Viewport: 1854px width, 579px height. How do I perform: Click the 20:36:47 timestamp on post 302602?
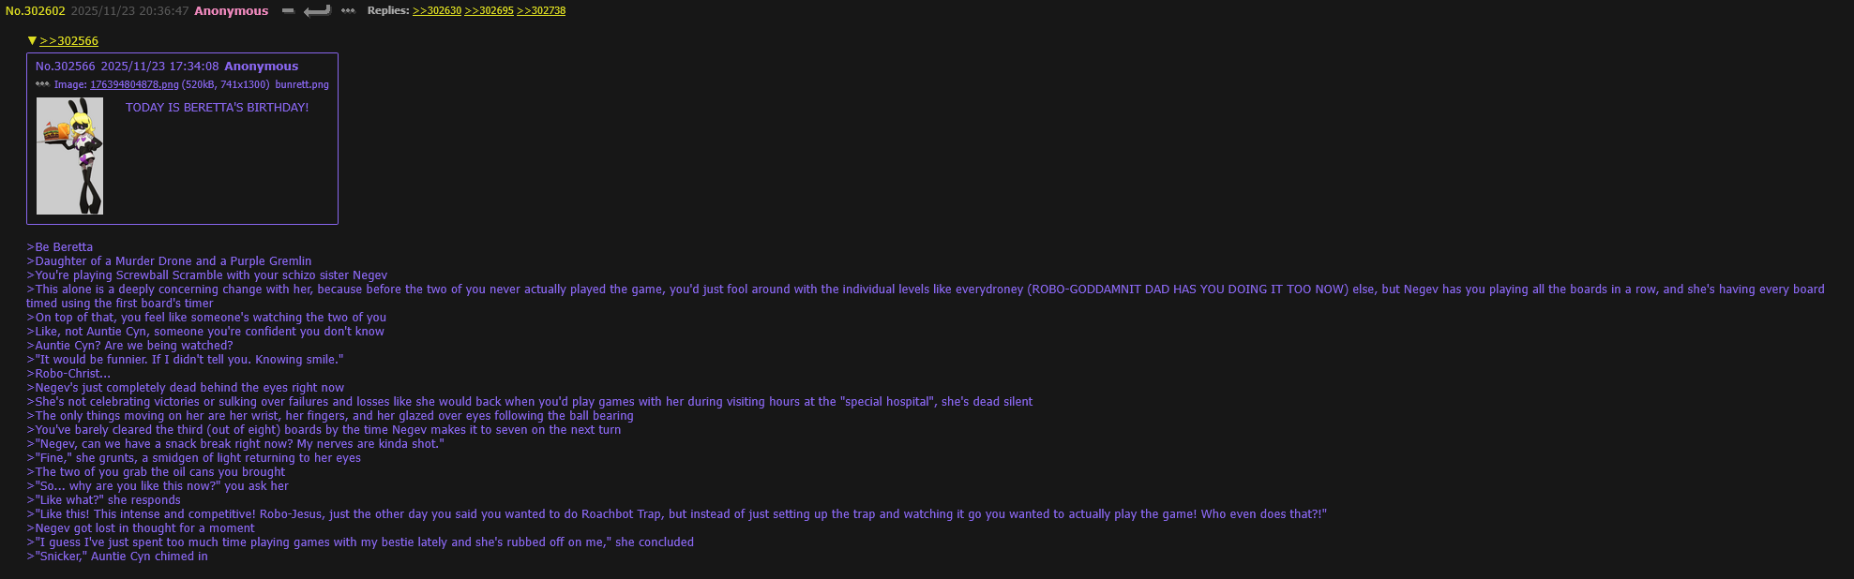point(163,11)
